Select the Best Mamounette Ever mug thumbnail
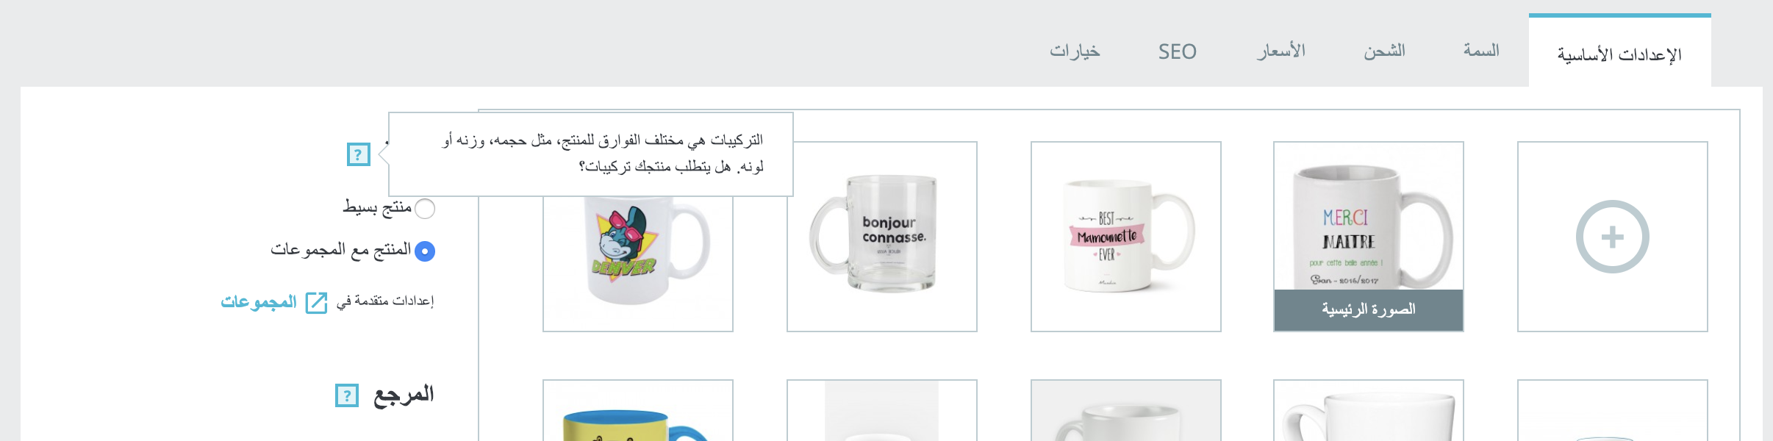The height and width of the screenshot is (441, 1773). (1126, 237)
